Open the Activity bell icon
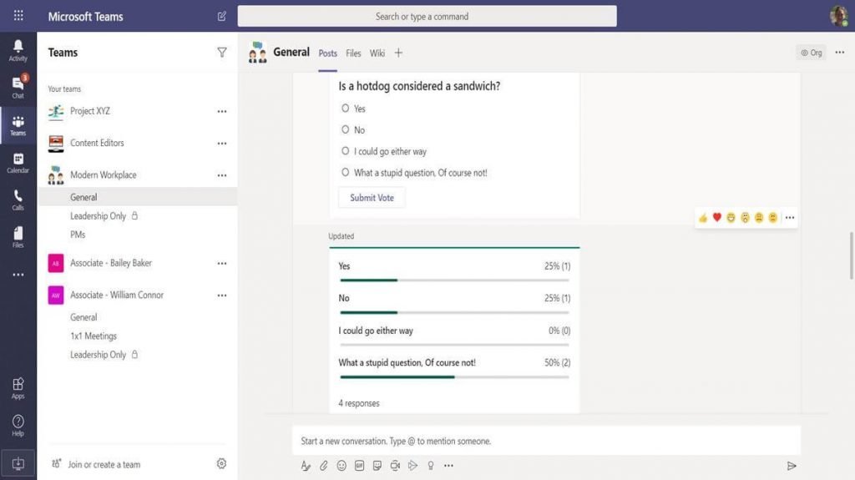The width and height of the screenshot is (855, 480). click(18, 50)
